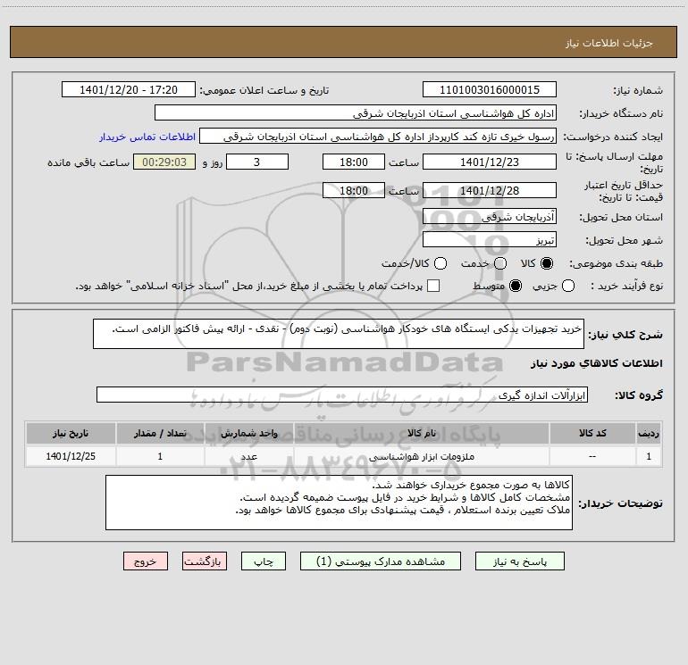The height and width of the screenshot is (665, 688).
Task: Select the کالا/خدمت radio button
Action: pos(440,263)
